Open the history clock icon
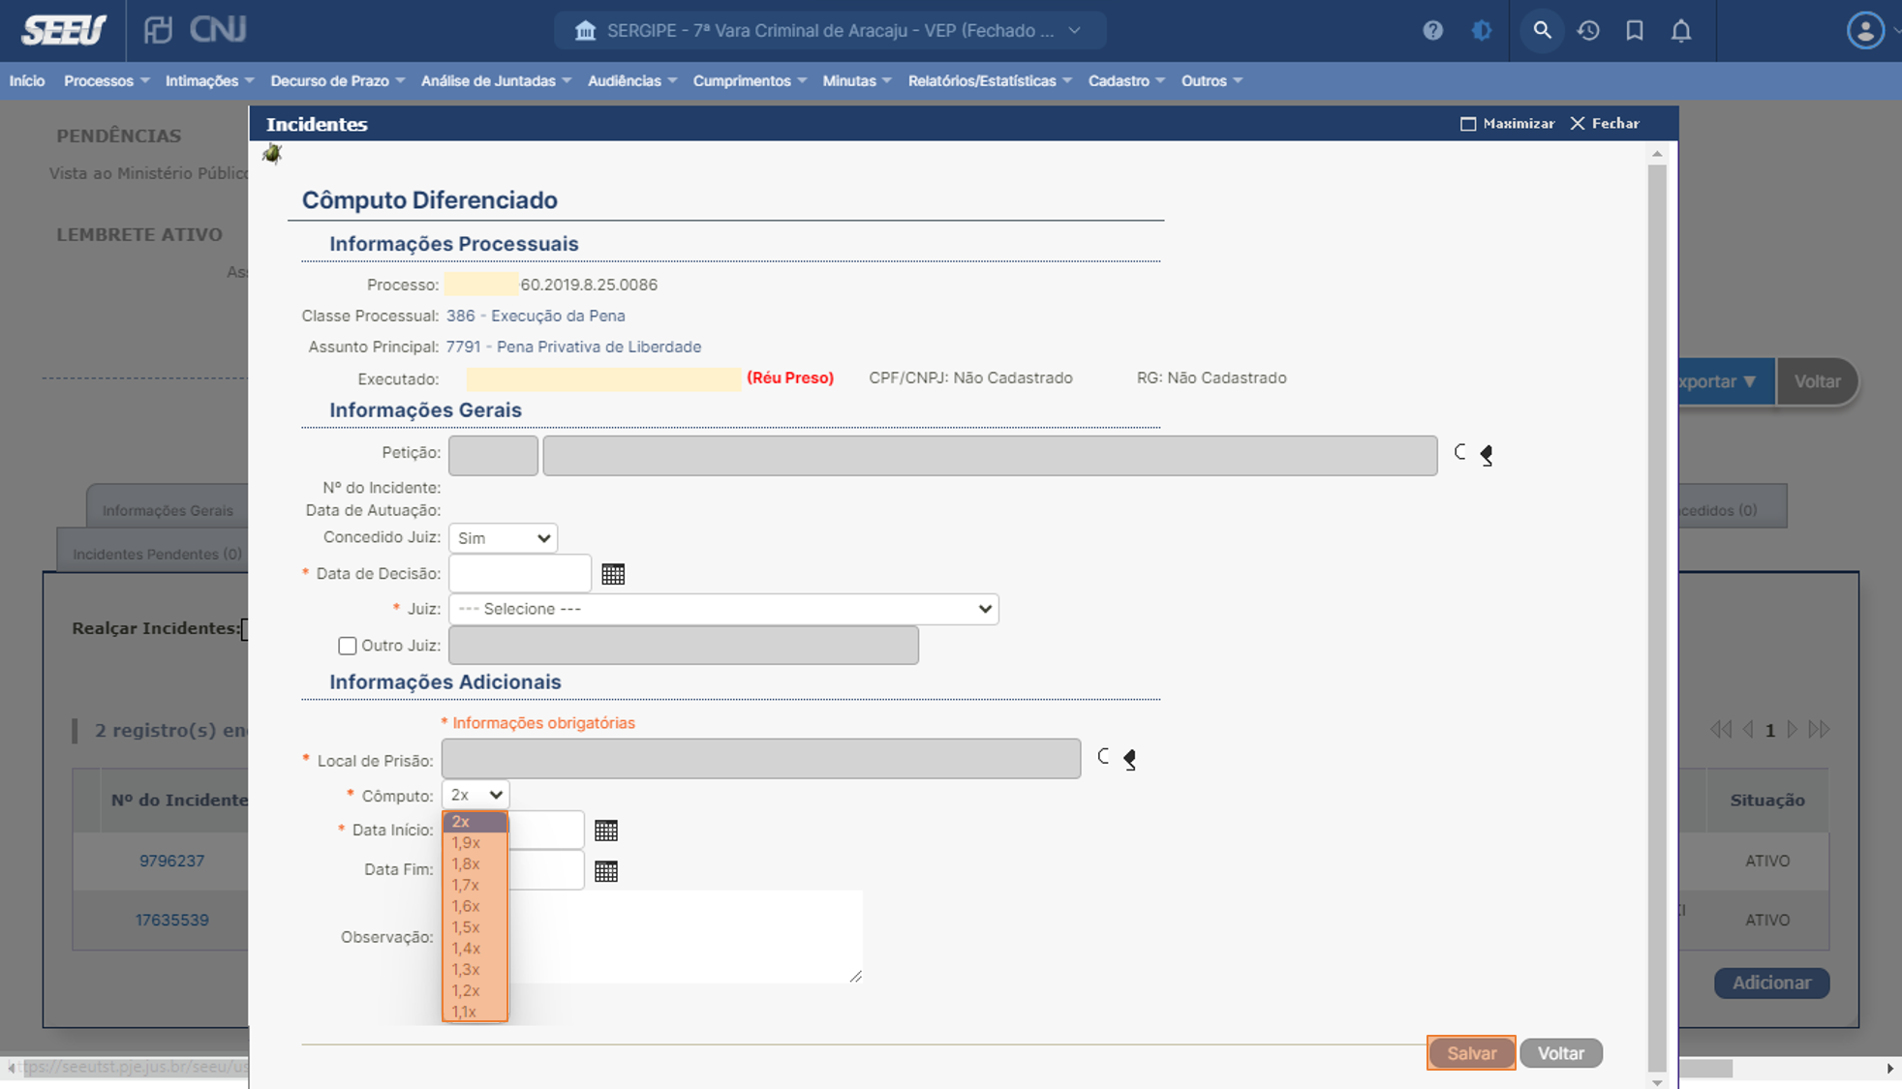Screen dimensions: 1902x1089 pyautogui.click(x=1588, y=31)
